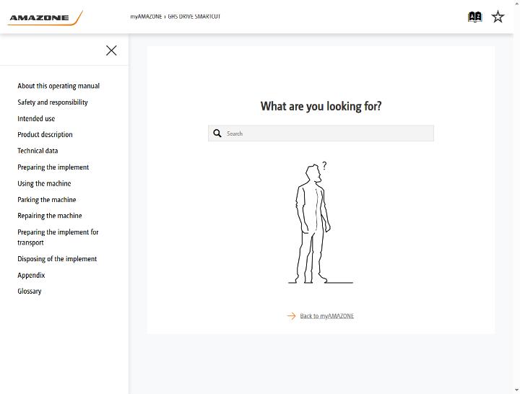The width and height of the screenshot is (520, 394).
Task: Click myAMAZONE in the breadcrumb
Action: tap(146, 17)
